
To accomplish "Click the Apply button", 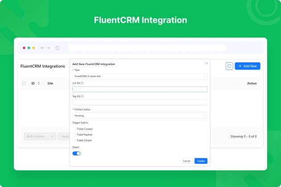I will (x=64, y=136).
